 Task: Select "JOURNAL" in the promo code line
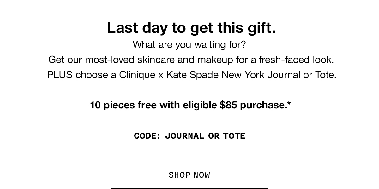click(x=185, y=136)
